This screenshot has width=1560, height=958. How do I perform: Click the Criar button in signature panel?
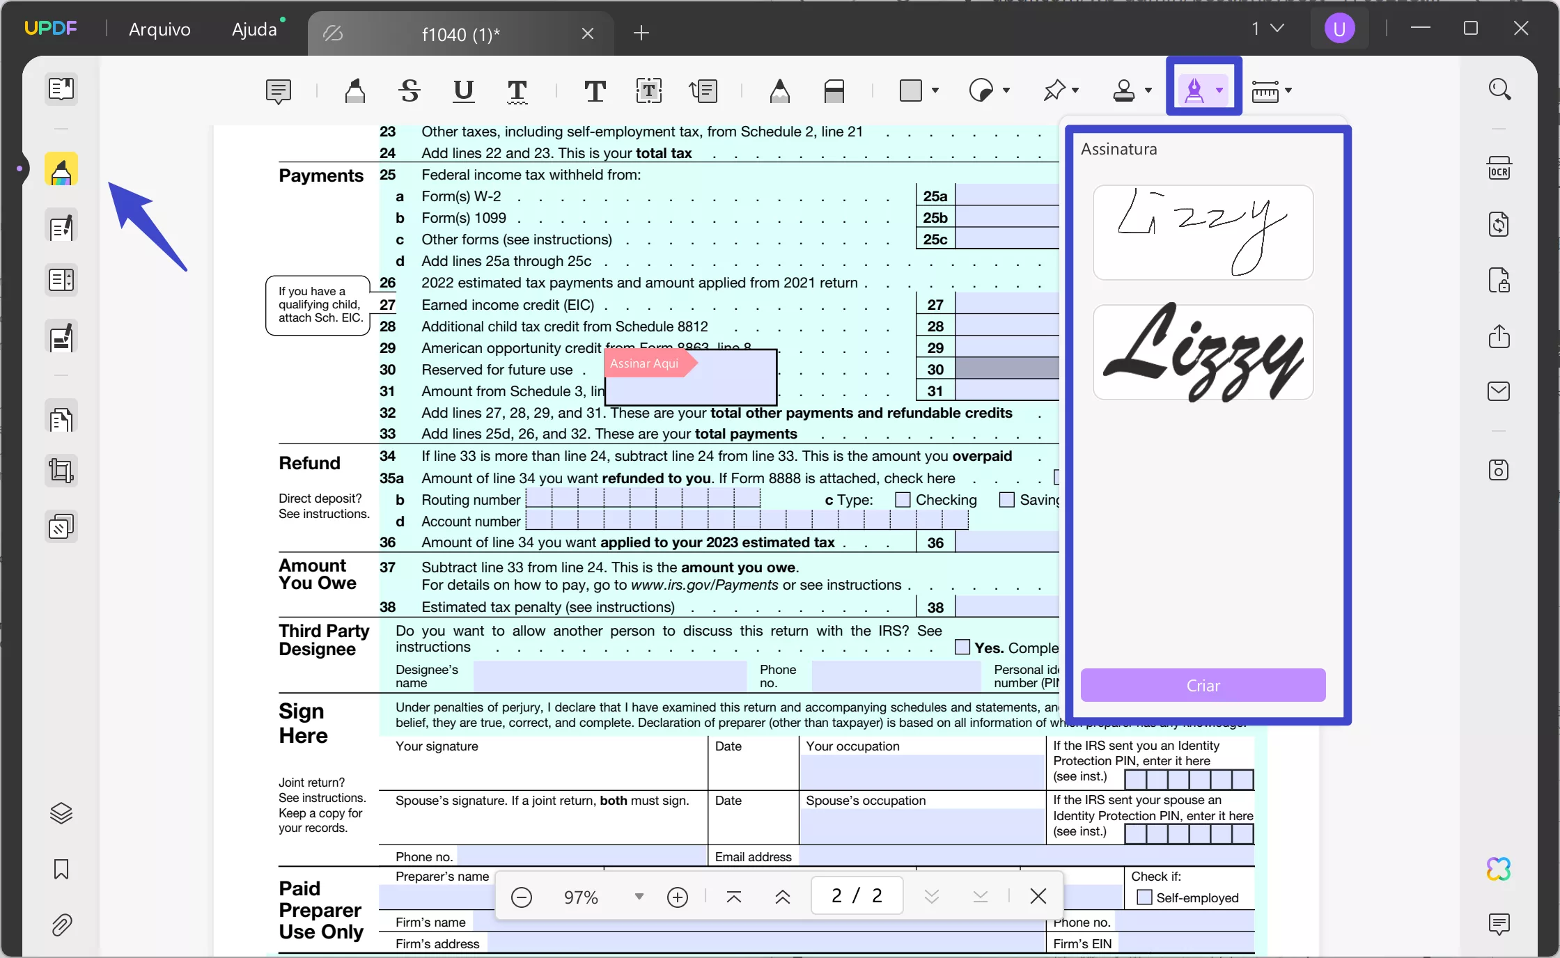coord(1203,685)
